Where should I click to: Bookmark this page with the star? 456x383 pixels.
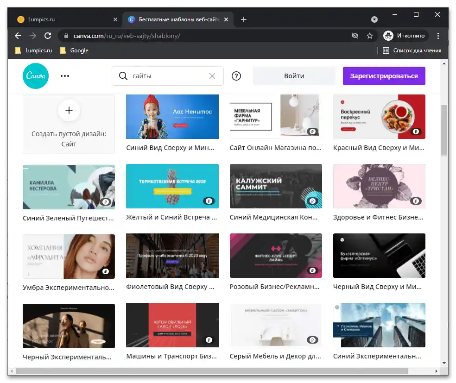(370, 36)
